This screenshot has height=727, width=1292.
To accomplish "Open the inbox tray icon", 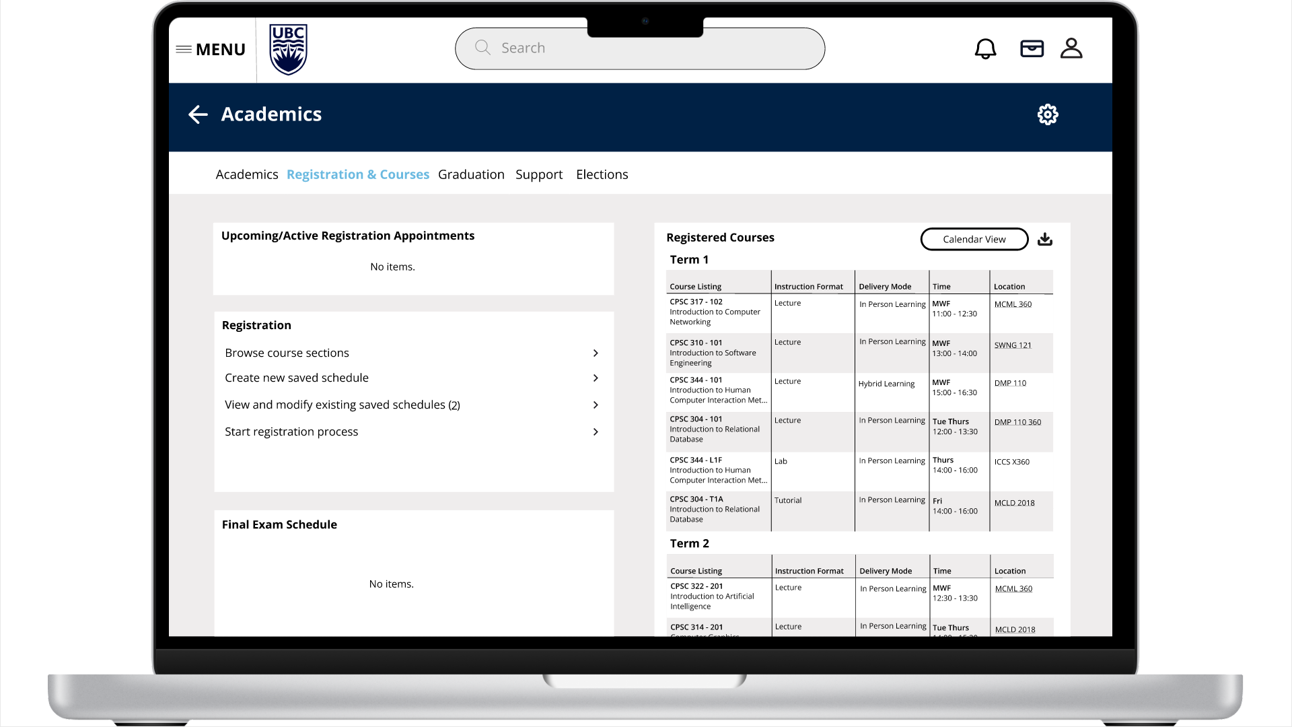I will [x=1032, y=48].
